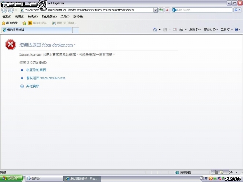Open the zoom level dropdown in status bar
The width and height of the screenshot is (243, 182).
[237, 172]
